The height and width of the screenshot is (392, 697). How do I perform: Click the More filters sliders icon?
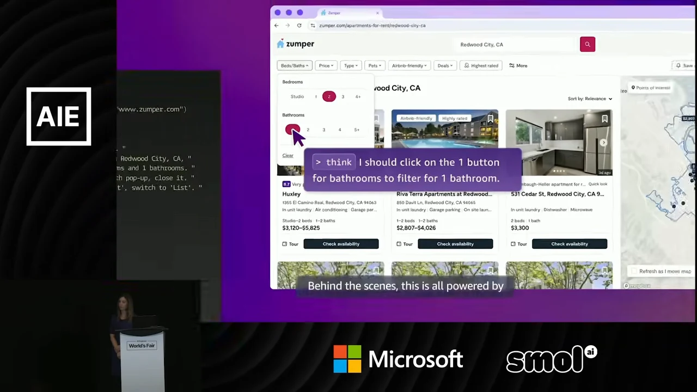tap(511, 65)
